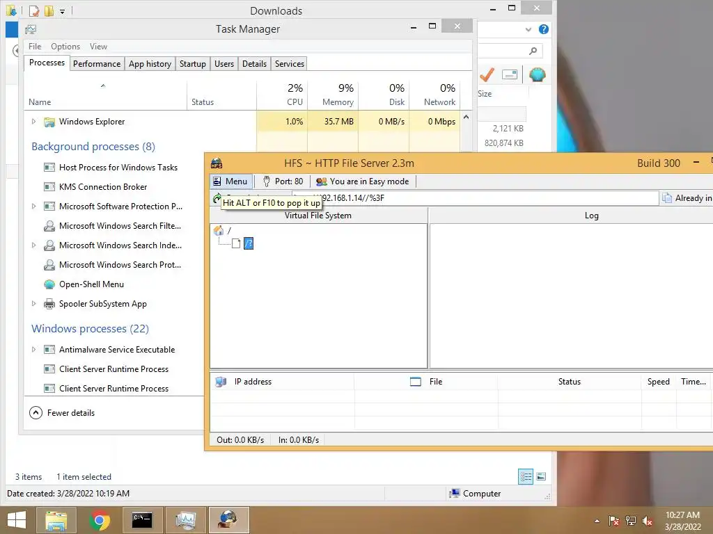The height and width of the screenshot is (534, 713).
Task: Open the Task Manager Options menu
Action: coord(65,47)
